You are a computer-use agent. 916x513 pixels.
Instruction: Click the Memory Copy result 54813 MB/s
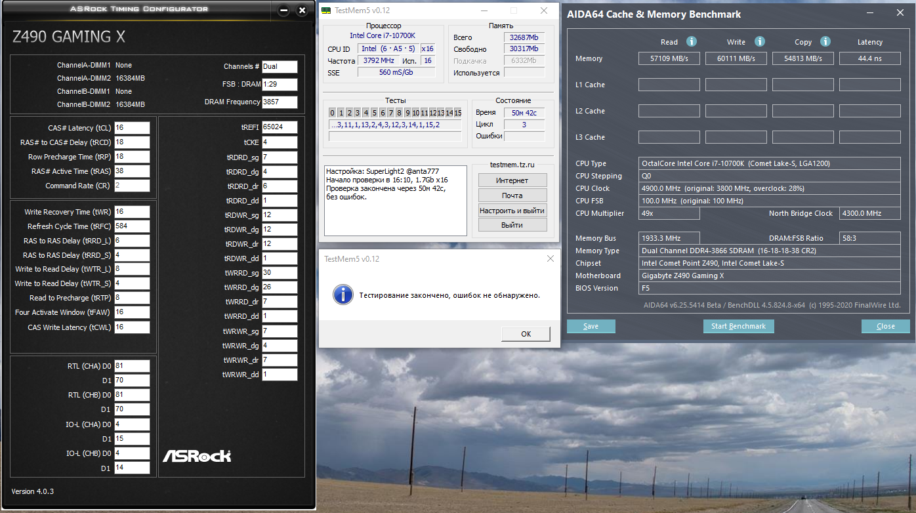tap(803, 58)
